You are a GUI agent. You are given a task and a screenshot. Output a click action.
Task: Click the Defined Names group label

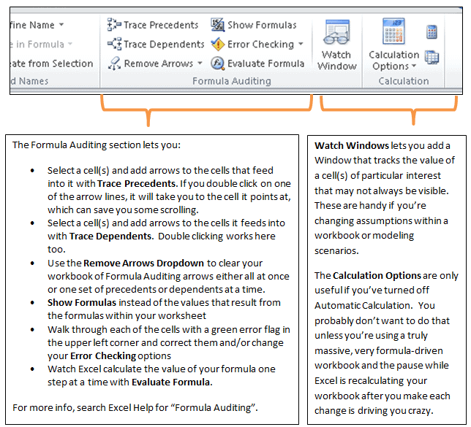pos(29,81)
